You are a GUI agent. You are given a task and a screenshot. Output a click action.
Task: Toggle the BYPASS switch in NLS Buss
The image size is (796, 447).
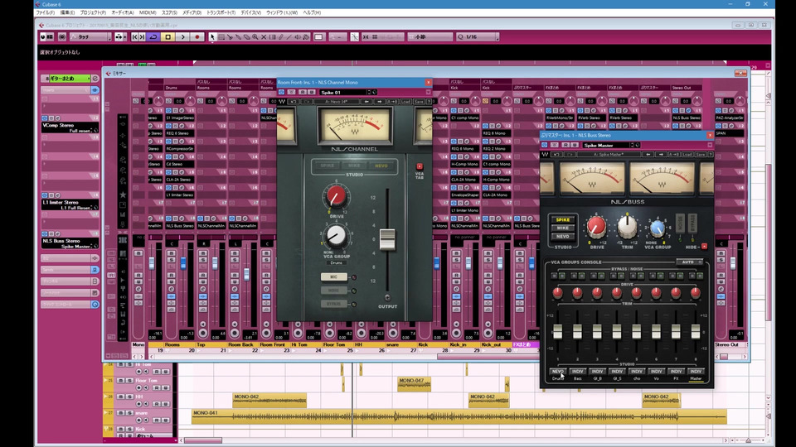click(692, 223)
